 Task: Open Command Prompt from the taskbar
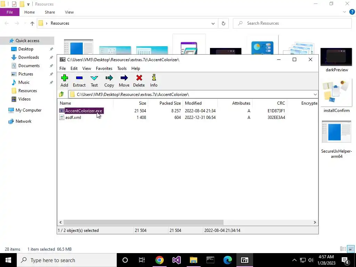coord(210,260)
